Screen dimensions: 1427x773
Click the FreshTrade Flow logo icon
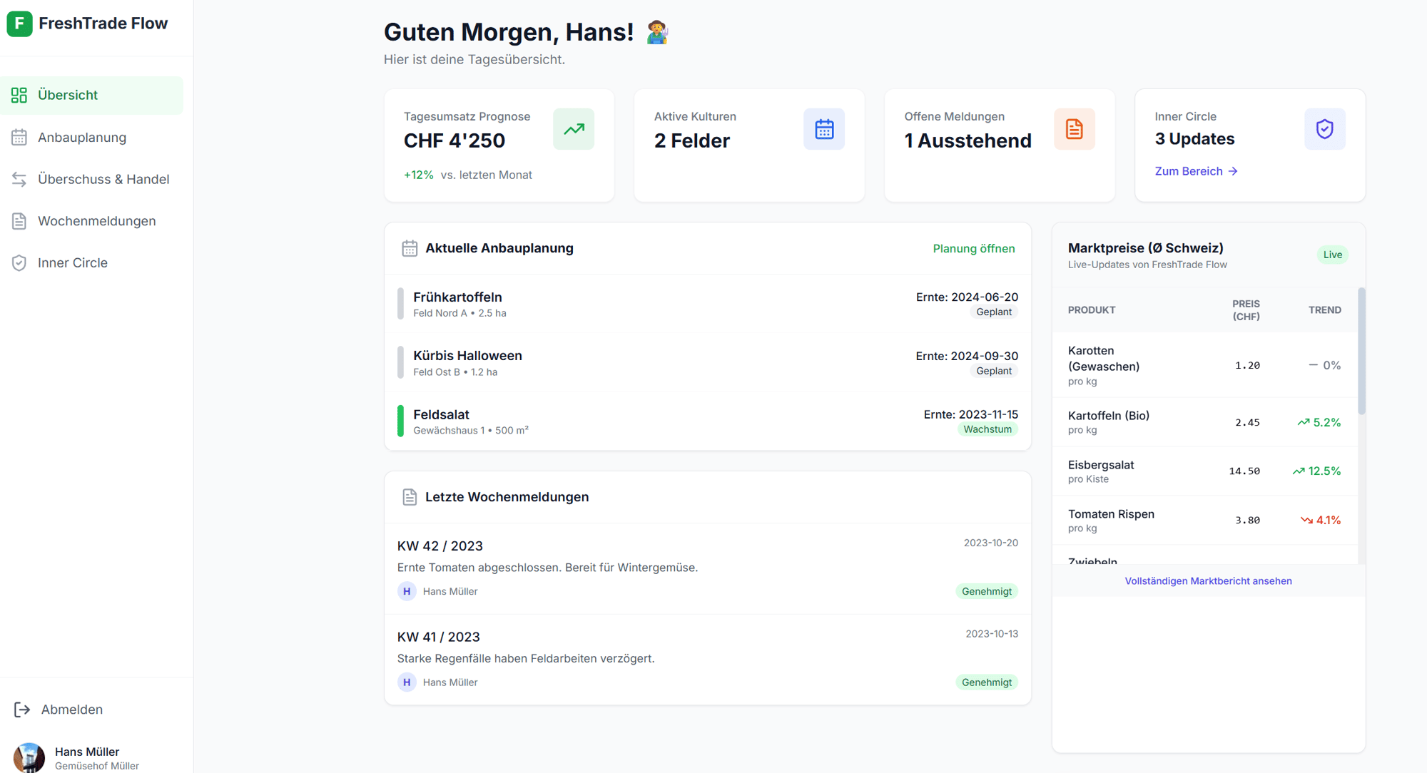tap(19, 24)
